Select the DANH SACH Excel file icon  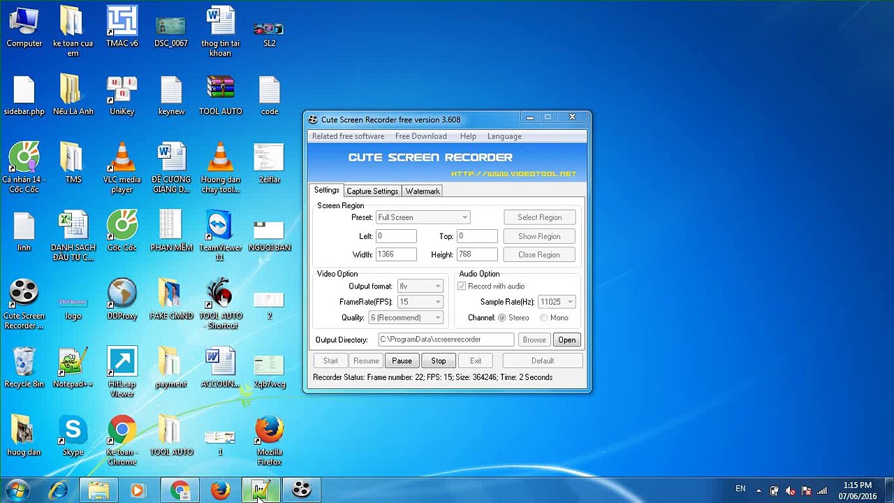(x=73, y=236)
